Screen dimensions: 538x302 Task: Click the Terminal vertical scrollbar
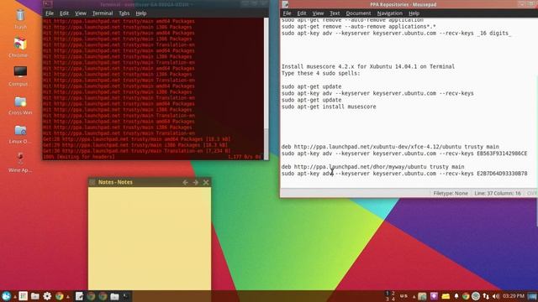(x=266, y=88)
